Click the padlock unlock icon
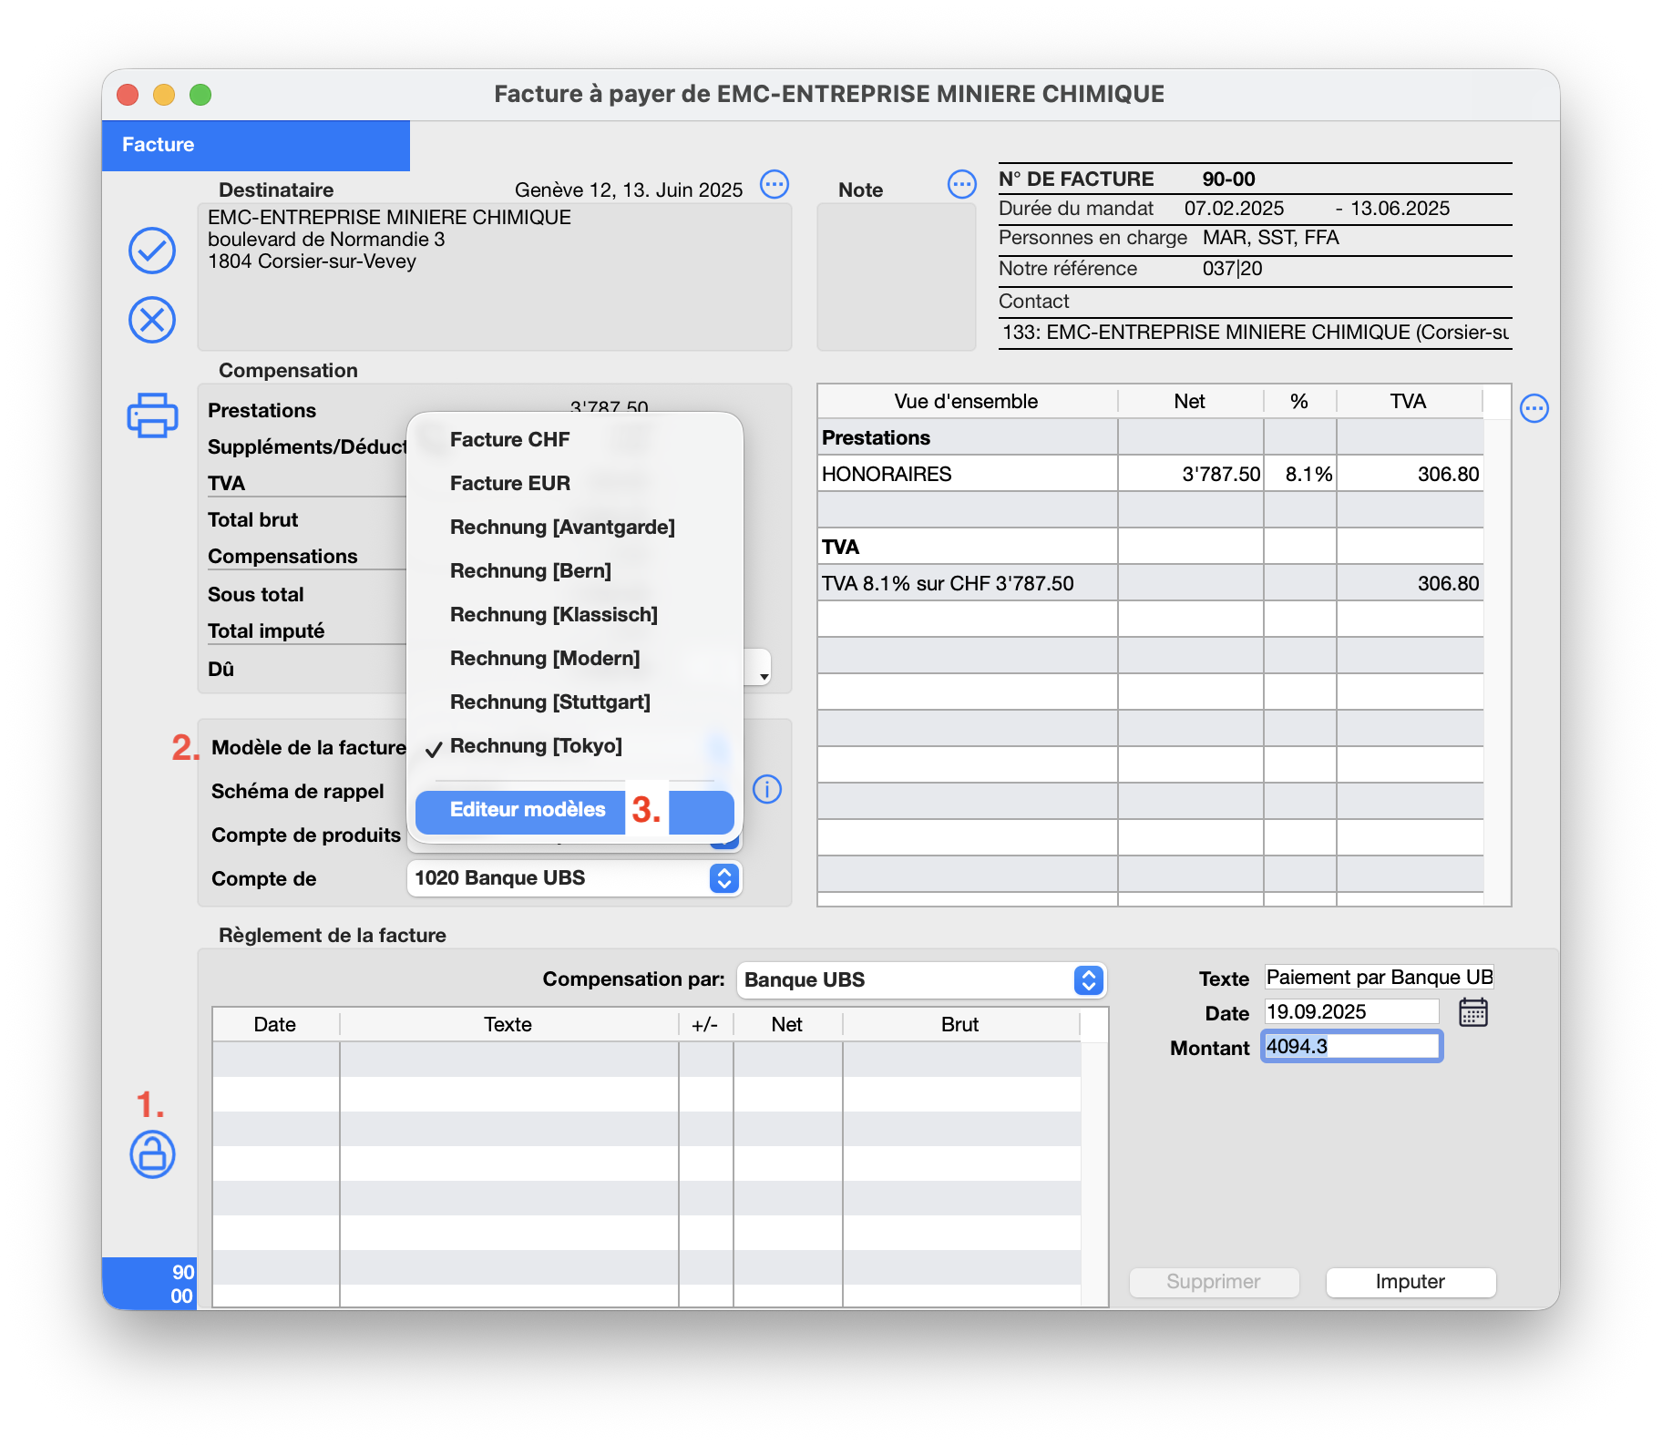Image resolution: width=1662 pixels, height=1445 pixels. pyautogui.click(x=152, y=1154)
